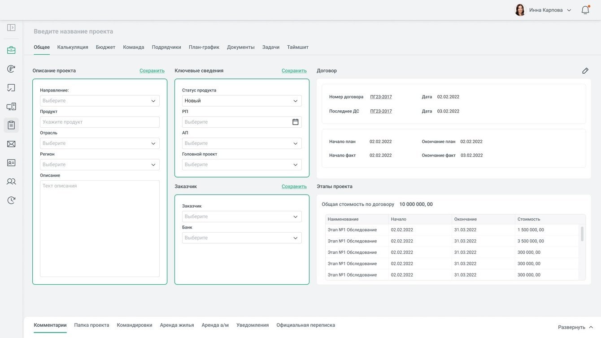Click the notification bell icon
Image resolution: width=601 pixels, height=338 pixels.
click(585, 10)
